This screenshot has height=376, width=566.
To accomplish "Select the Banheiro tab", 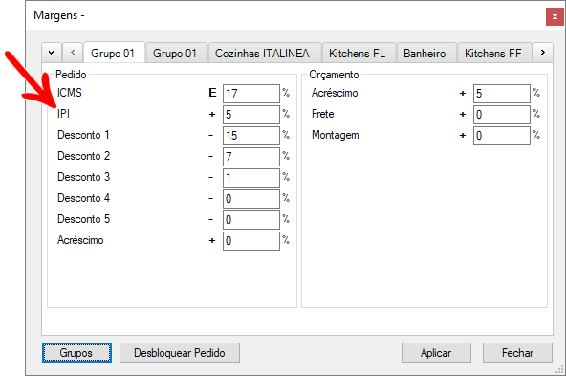I will pyautogui.click(x=424, y=54).
